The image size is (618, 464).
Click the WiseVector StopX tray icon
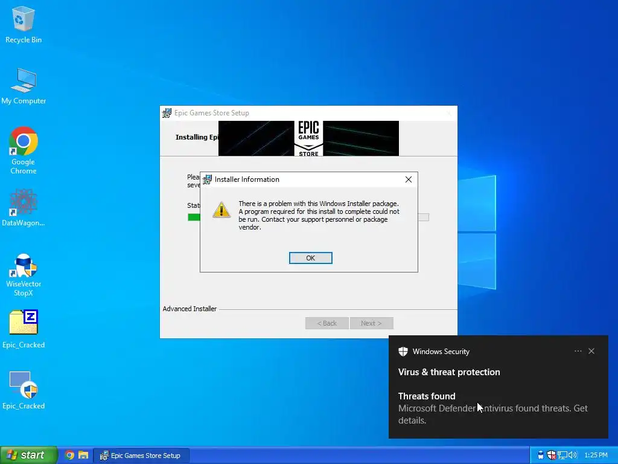point(541,456)
